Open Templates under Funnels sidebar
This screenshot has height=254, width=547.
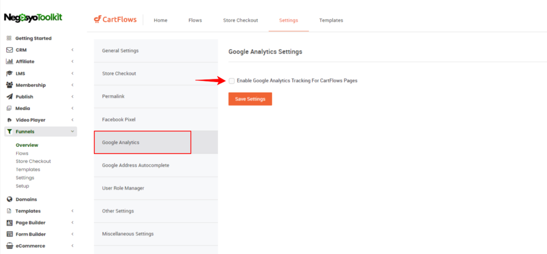click(x=28, y=170)
